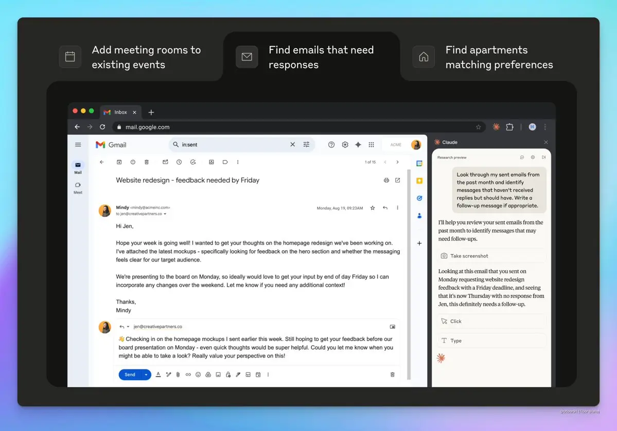Insert a link in the reply

pos(188,374)
